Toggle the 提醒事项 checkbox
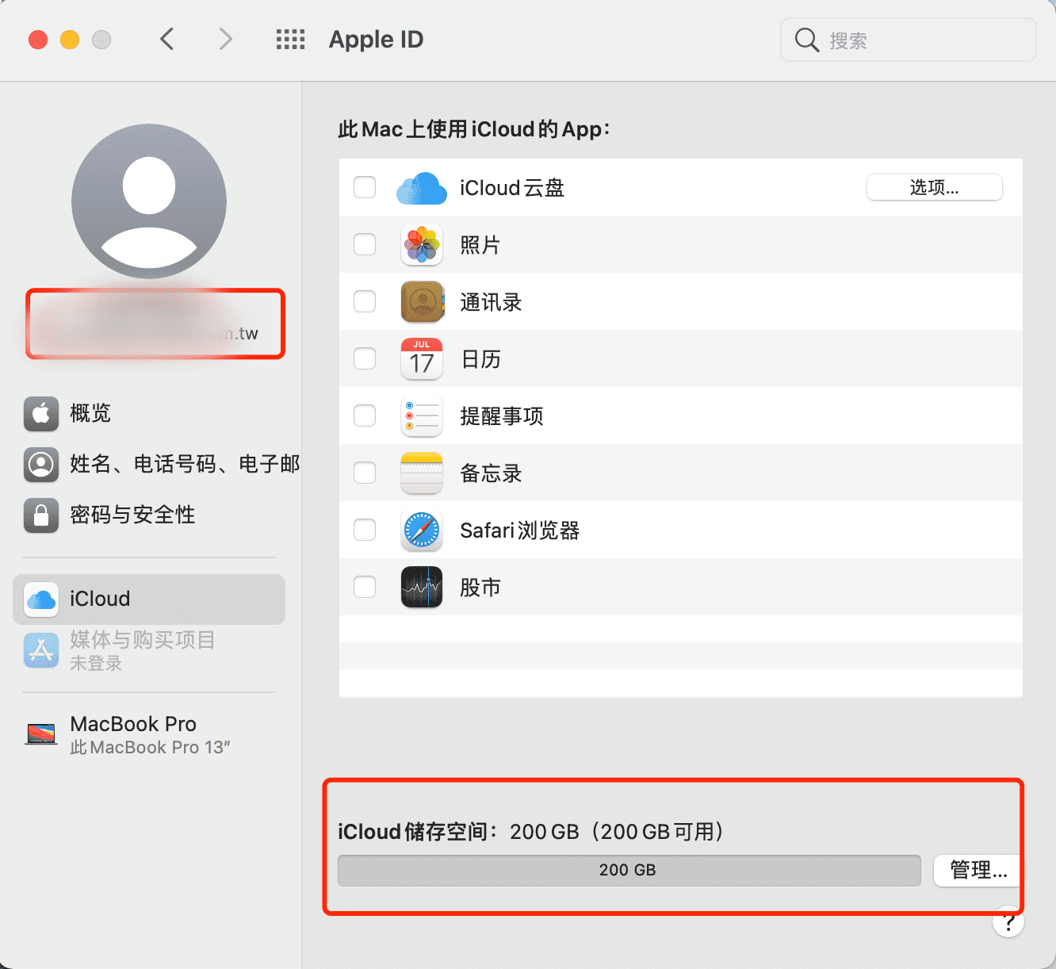 pos(365,416)
